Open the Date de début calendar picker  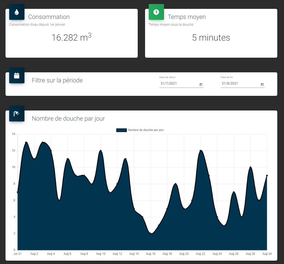(201, 85)
